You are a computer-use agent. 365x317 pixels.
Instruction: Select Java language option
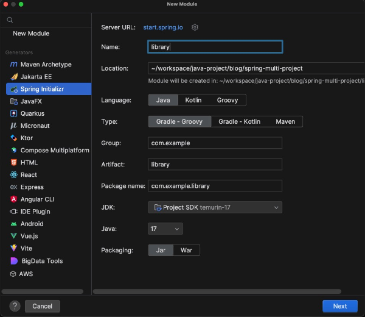click(x=163, y=100)
